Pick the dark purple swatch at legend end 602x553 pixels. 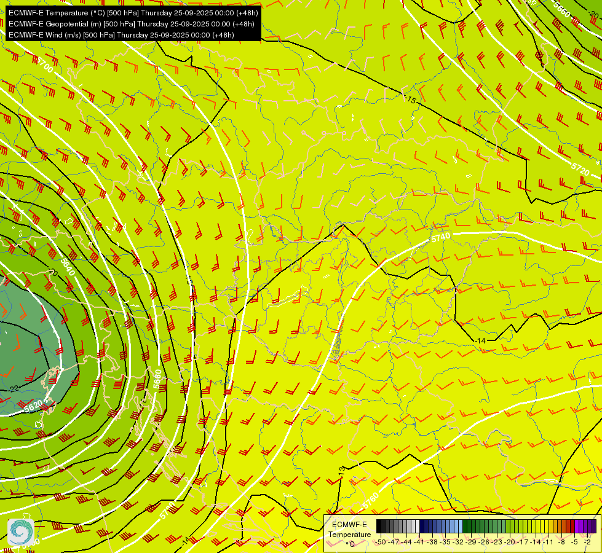(x=594, y=526)
